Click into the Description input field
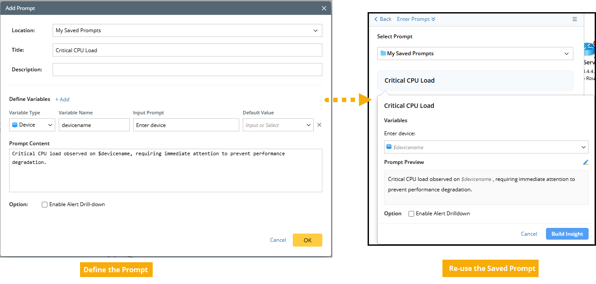 coord(187,70)
